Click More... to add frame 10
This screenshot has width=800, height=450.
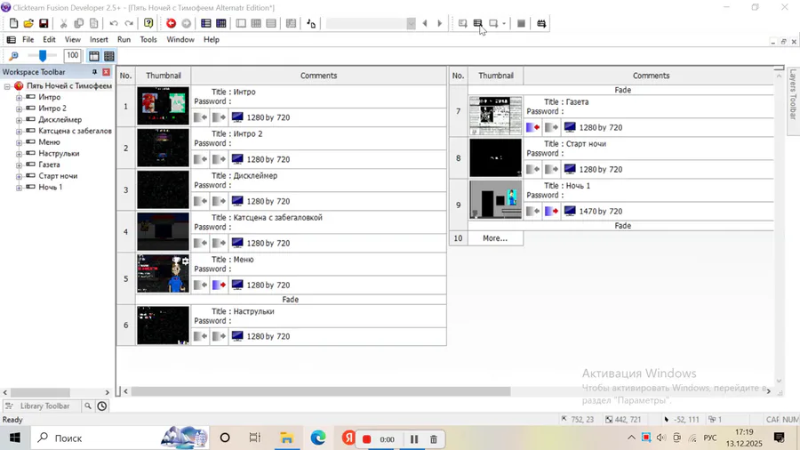495,238
